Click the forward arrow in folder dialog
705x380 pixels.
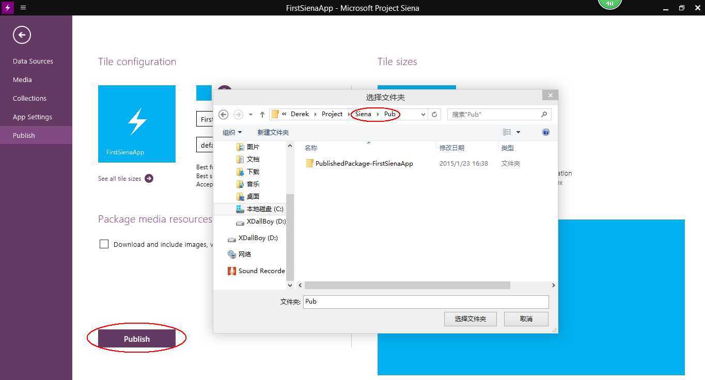(x=238, y=114)
